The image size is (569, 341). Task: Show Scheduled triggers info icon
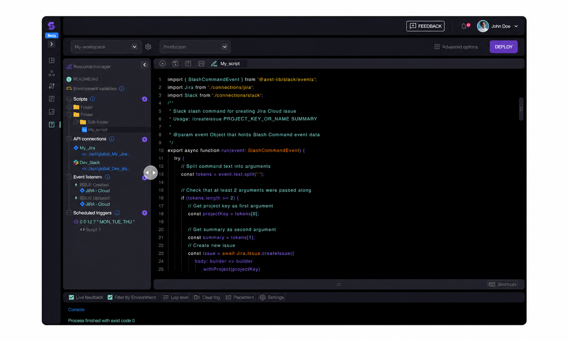click(117, 213)
